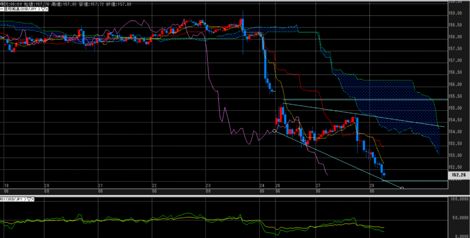Open the RSI panel dropdown triangle
This screenshot has height=238, width=470.
29,199
